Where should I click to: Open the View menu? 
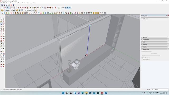tap(7, 3)
